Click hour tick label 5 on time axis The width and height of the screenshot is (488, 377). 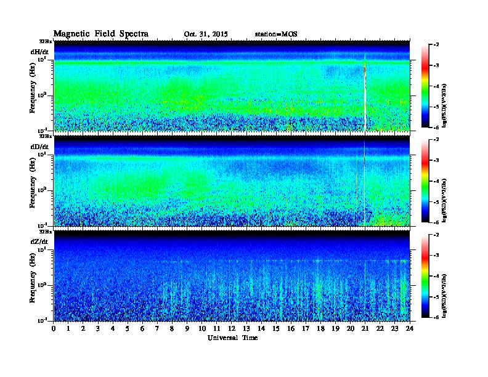click(x=128, y=328)
